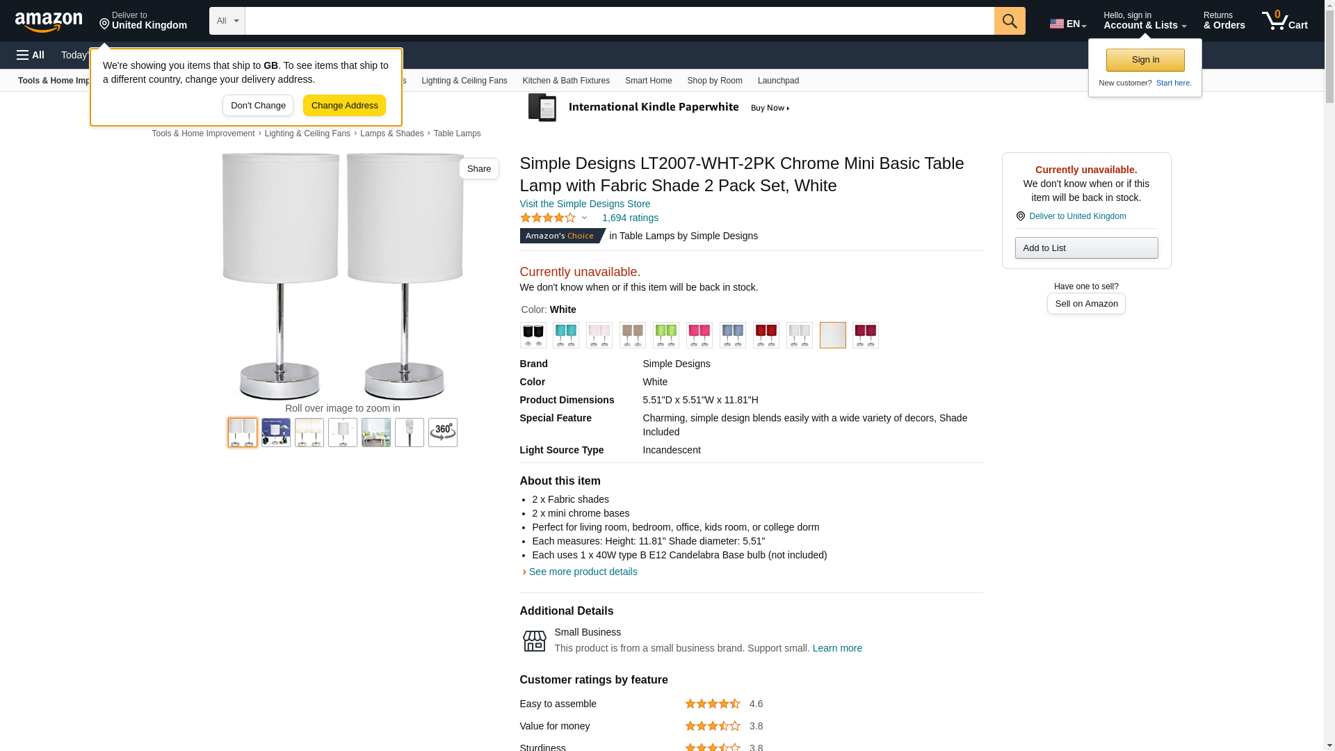1335x751 pixels.
Task: Click the Deliver to United Kingdom location icon
Action: pyautogui.click(x=1020, y=216)
